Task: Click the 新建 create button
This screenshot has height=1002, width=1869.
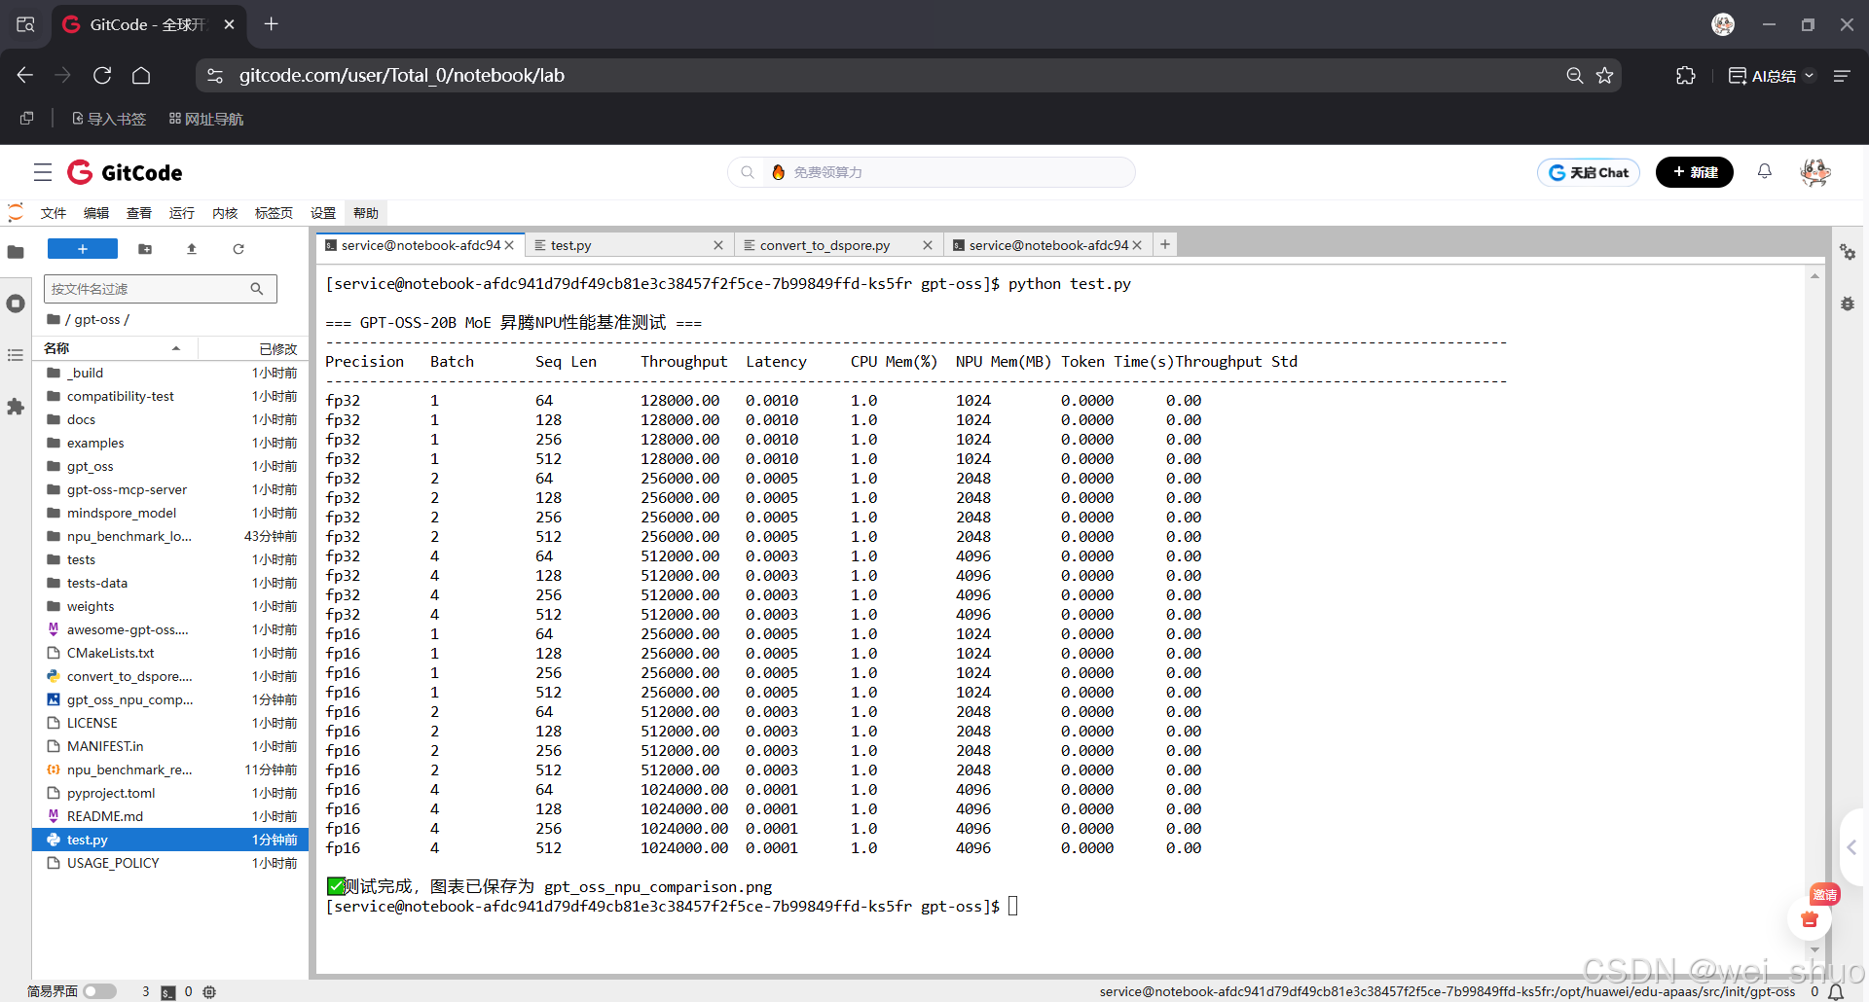Action: coord(1695,172)
